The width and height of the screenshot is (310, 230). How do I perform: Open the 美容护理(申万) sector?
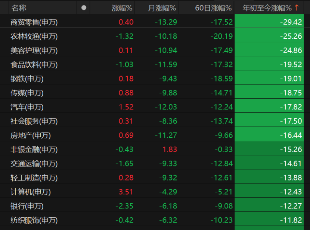[x=34, y=51]
